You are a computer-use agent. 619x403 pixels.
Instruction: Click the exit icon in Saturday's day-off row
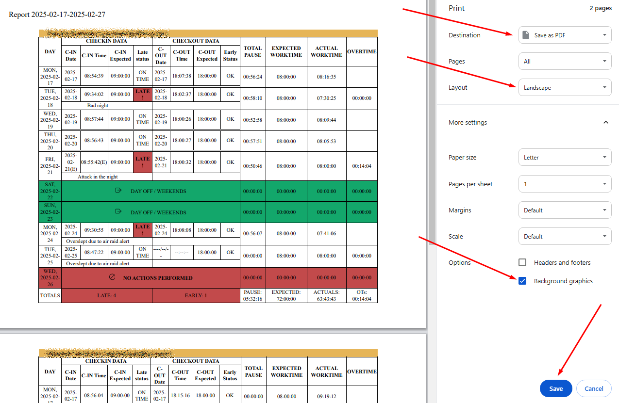pyautogui.click(x=118, y=191)
